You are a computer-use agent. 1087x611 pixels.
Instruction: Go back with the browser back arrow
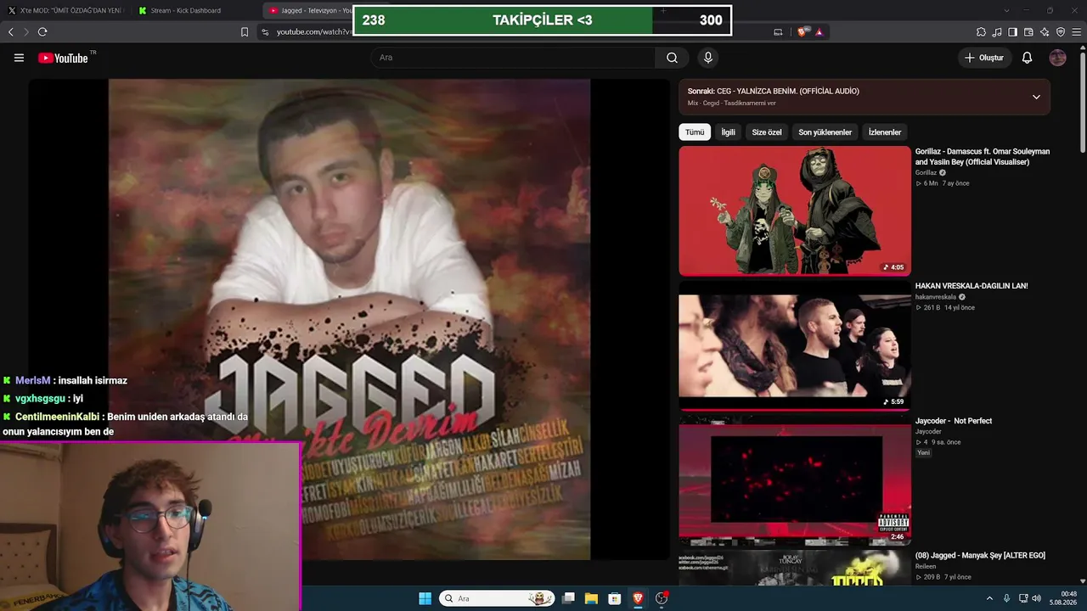[11, 32]
